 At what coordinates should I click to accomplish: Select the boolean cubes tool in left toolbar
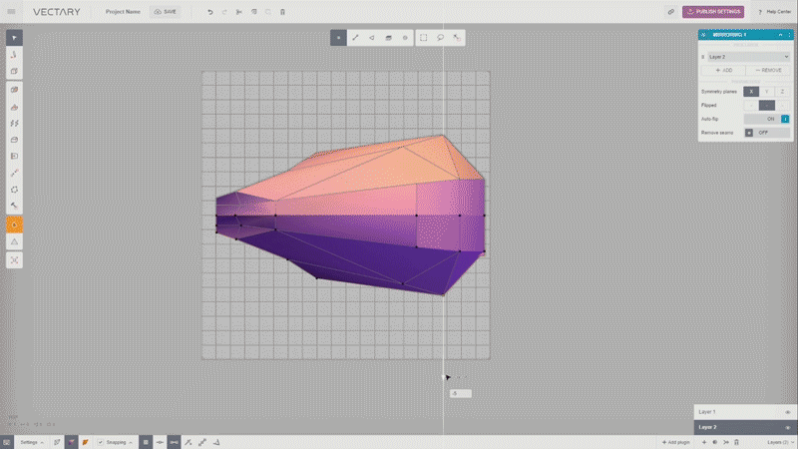coord(14,90)
